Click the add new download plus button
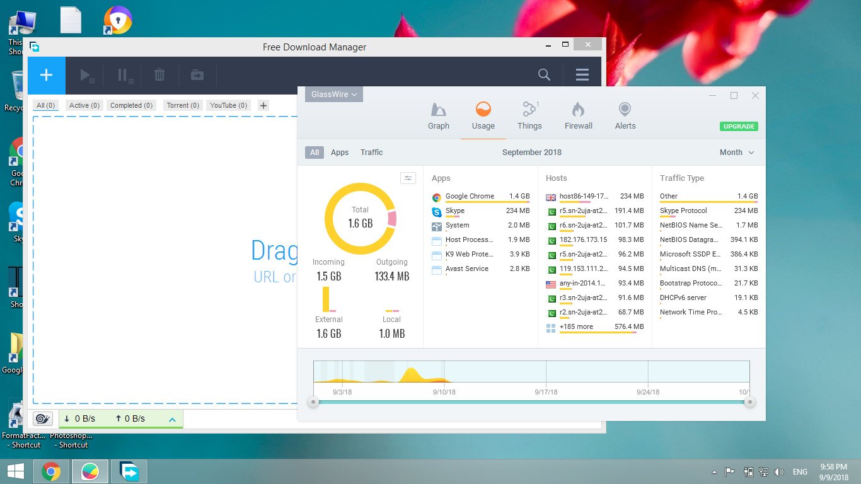This screenshot has width=861, height=484. [x=46, y=75]
